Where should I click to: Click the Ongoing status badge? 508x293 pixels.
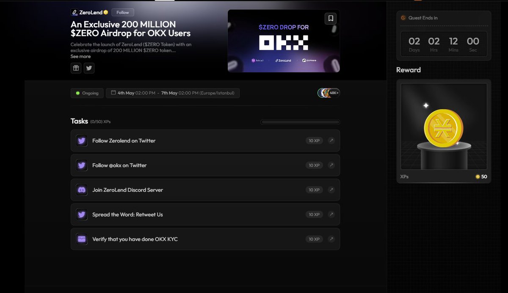(87, 93)
